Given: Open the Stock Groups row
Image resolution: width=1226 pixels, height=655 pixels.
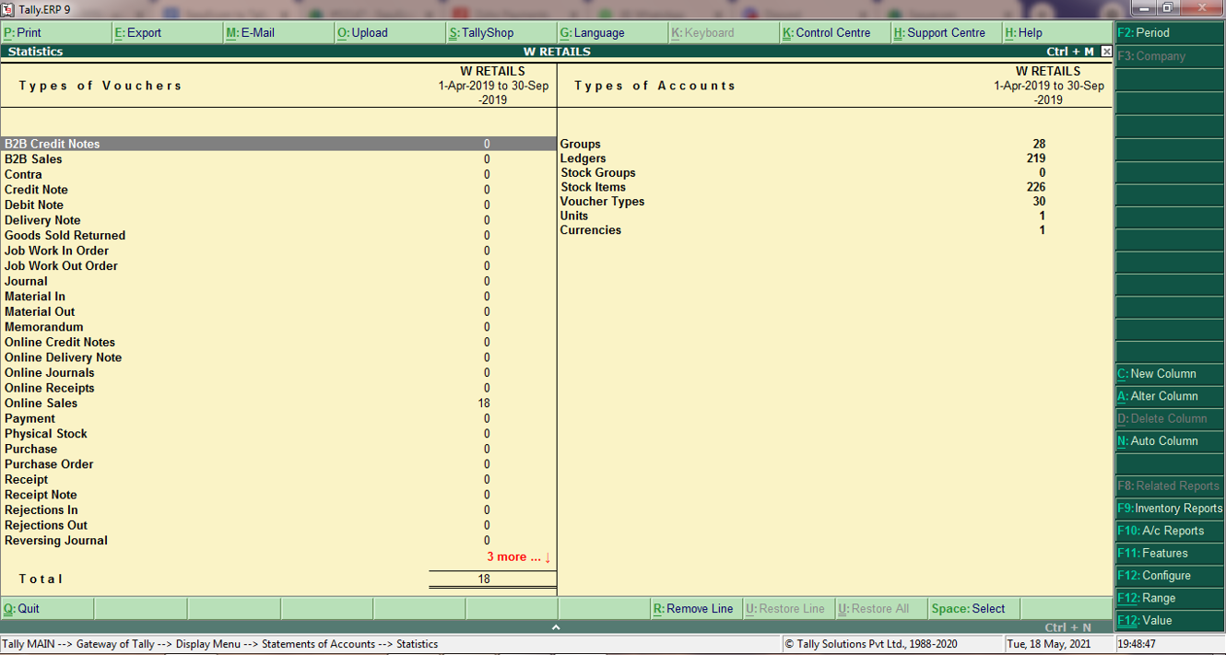Looking at the screenshot, I should (x=835, y=172).
